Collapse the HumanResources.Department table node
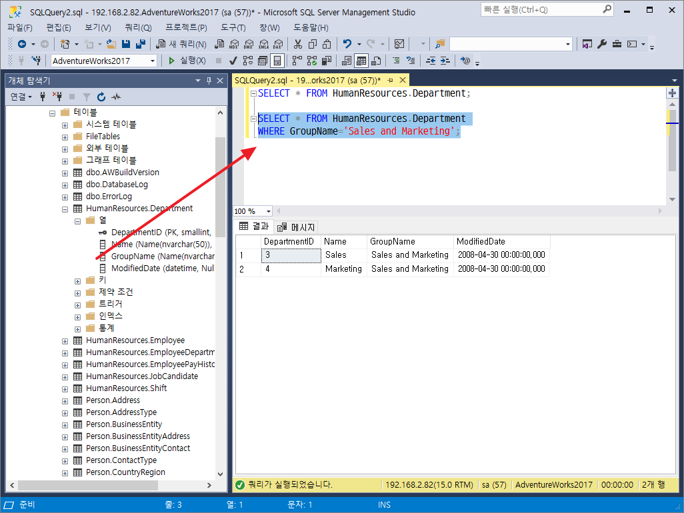Screen dimensions: 684x513 (65, 209)
